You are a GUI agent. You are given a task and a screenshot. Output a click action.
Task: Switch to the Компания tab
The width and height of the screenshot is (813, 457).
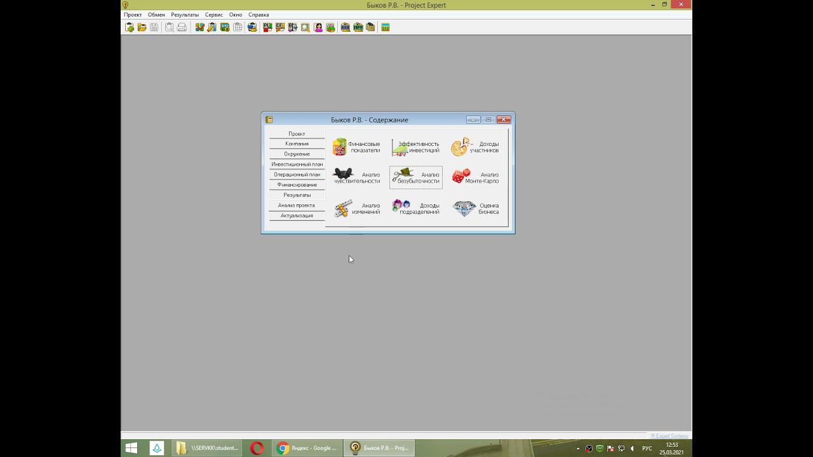tap(297, 144)
